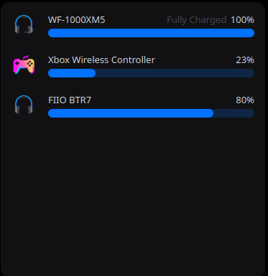This screenshot has width=268, height=276.
Task: Click the dark unfilled part of Xbox battery bar
Action: click(x=175, y=73)
